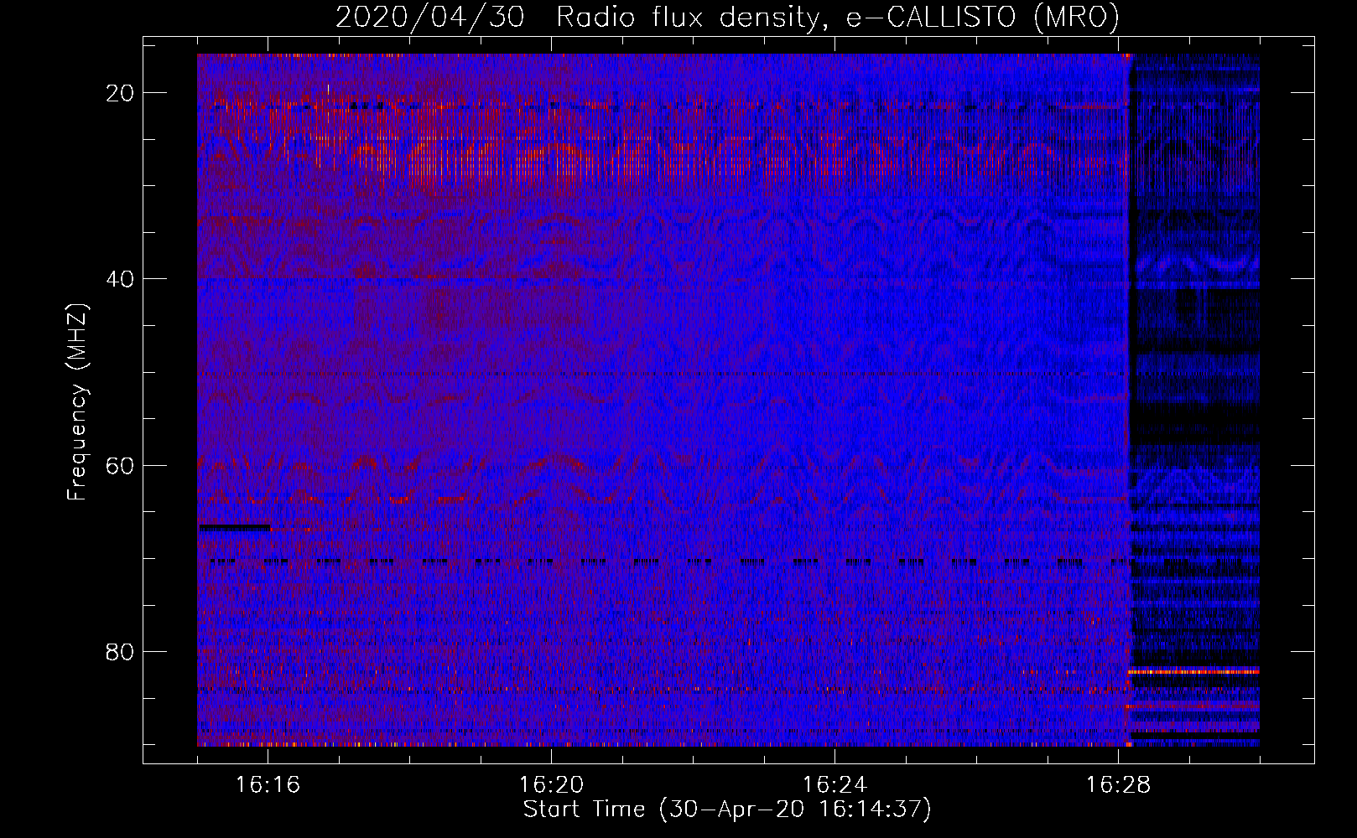Click the 16:24 time tick label
Image resolution: width=1357 pixels, height=838 pixels.
click(834, 785)
